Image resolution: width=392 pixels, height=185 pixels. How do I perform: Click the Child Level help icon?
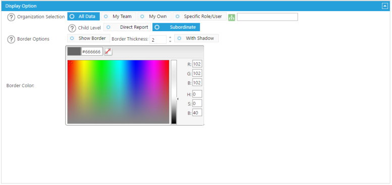tap(72, 28)
